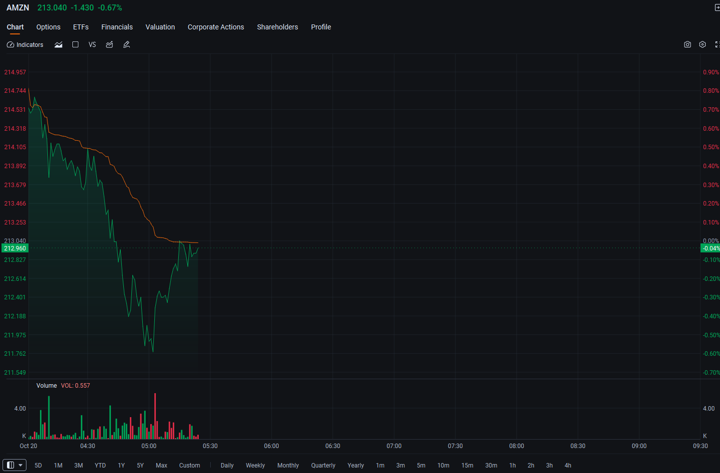This screenshot has width=720, height=473.
Task: Set chart range to 3M
Action: point(79,466)
